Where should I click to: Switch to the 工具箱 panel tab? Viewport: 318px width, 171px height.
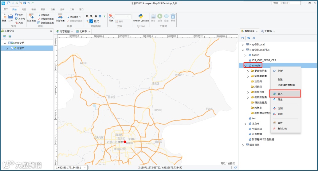click(x=268, y=31)
